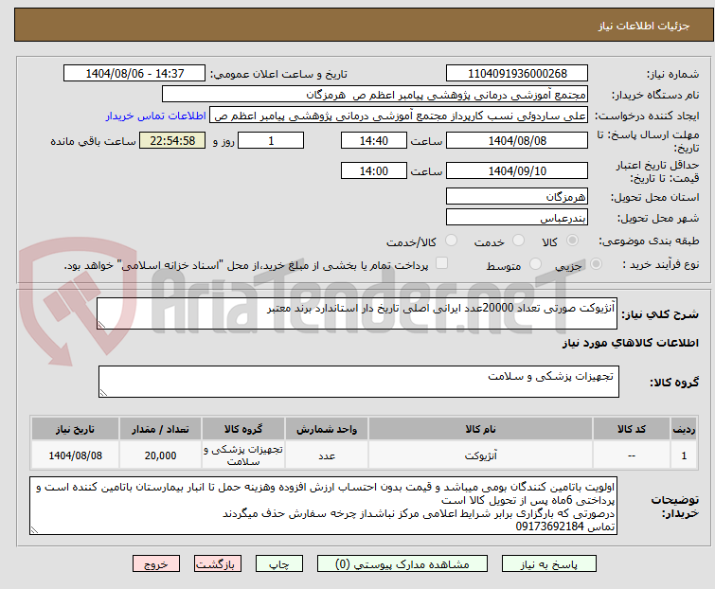Click the buyer organization name field
Image resolution: width=715 pixels, height=589 pixels.
(x=375, y=95)
